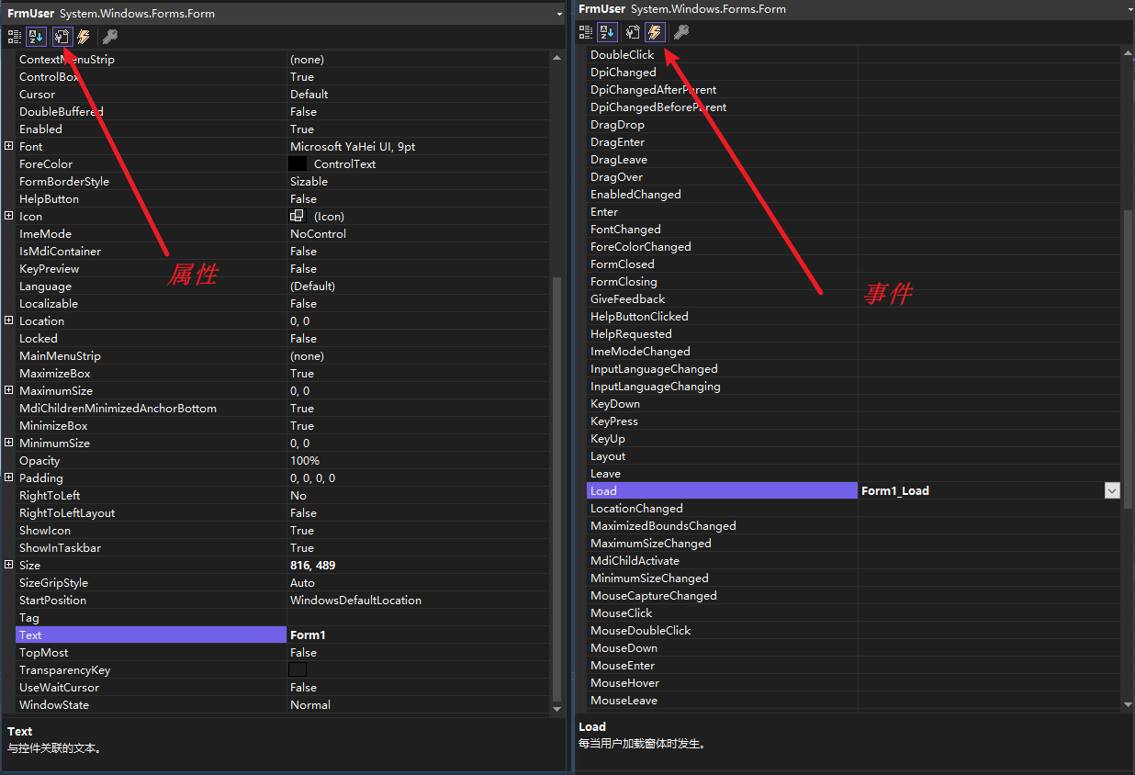Click Alphabetical sort icon in the Events panel
This screenshot has width=1135, height=775.
[x=607, y=31]
